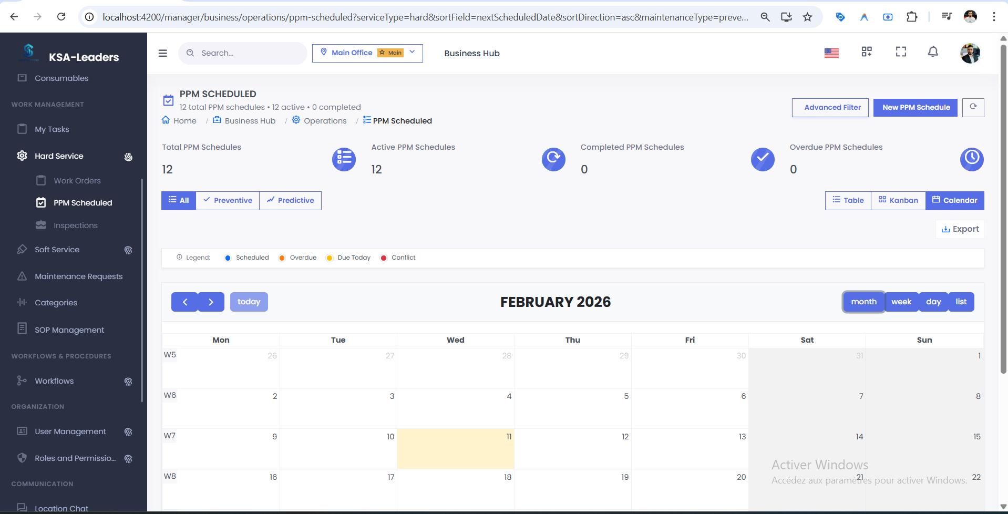Open the Operations breadcrumb link
1008x514 pixels.
pos(325,120)
